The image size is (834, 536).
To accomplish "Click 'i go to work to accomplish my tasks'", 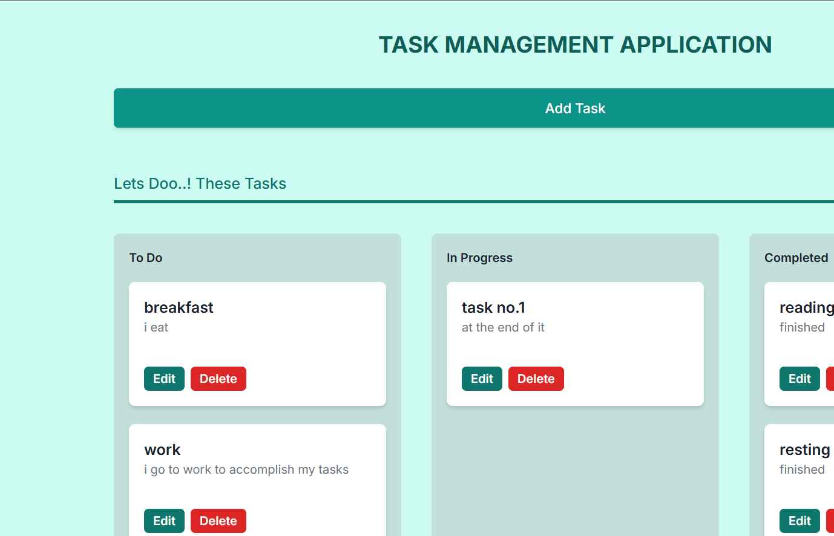I will click(246, 469).
